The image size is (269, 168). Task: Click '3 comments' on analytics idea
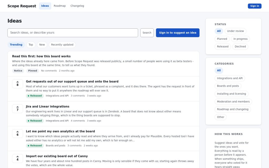[x=74, y=146]
